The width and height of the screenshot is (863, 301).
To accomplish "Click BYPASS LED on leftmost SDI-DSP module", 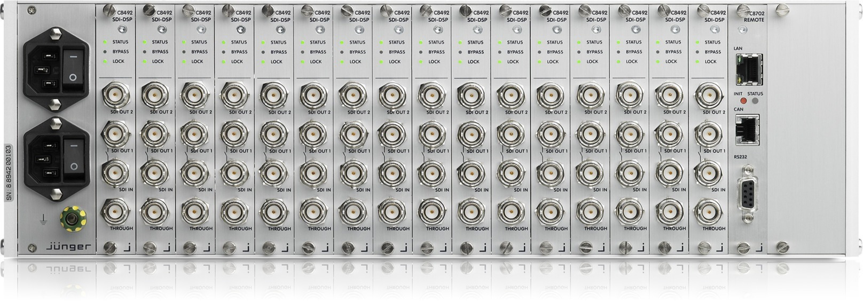I will tap(106, 52).
